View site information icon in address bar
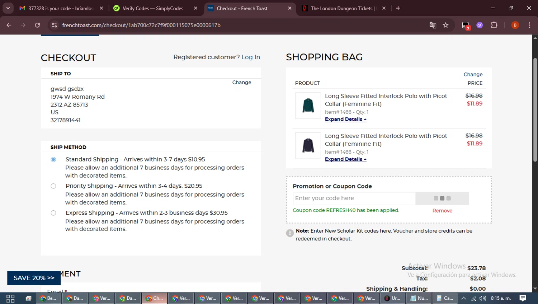Screen dimensions: 538x304 coord(54,25)
